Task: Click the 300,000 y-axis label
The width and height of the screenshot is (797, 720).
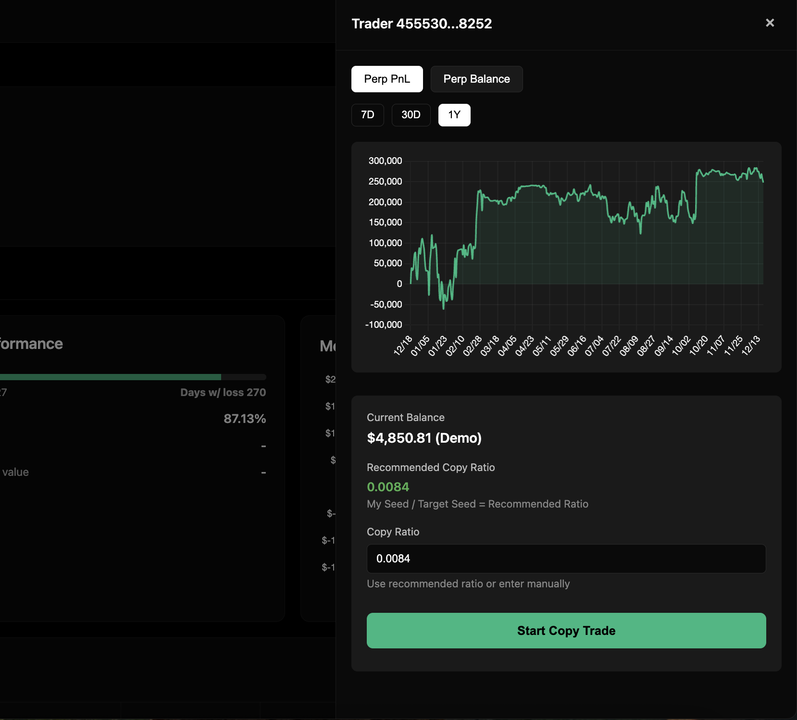Action: 385,161
